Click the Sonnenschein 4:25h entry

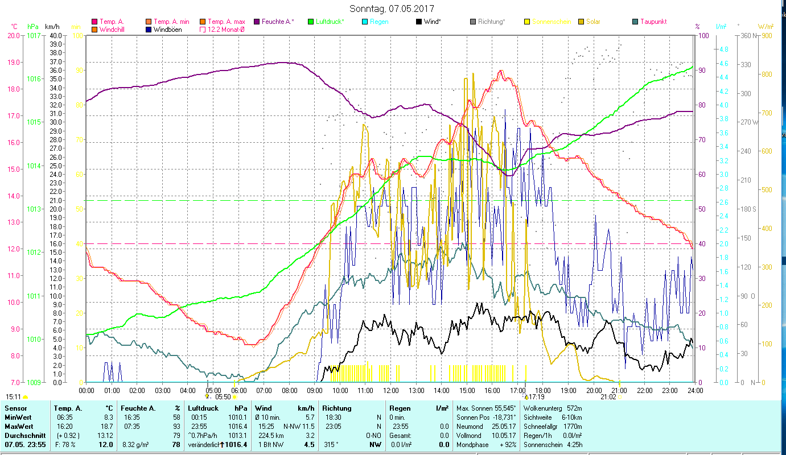click(x=553, y=445)
